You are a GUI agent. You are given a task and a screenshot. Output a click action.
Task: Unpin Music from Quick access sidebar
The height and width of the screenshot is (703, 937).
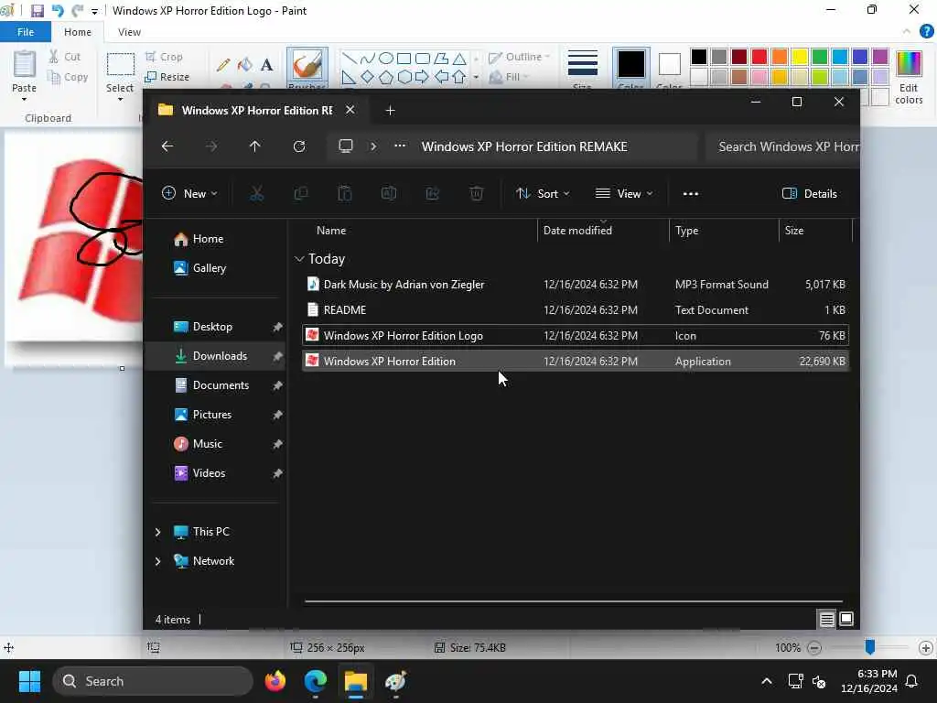tap(277, 444)
